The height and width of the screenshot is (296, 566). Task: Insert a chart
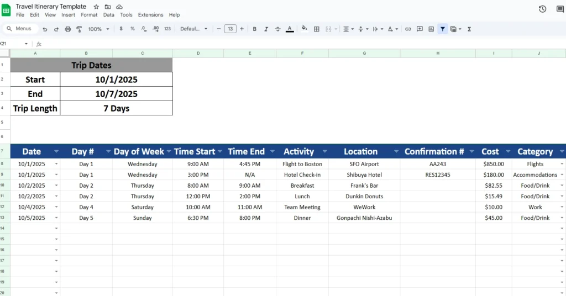431,29
